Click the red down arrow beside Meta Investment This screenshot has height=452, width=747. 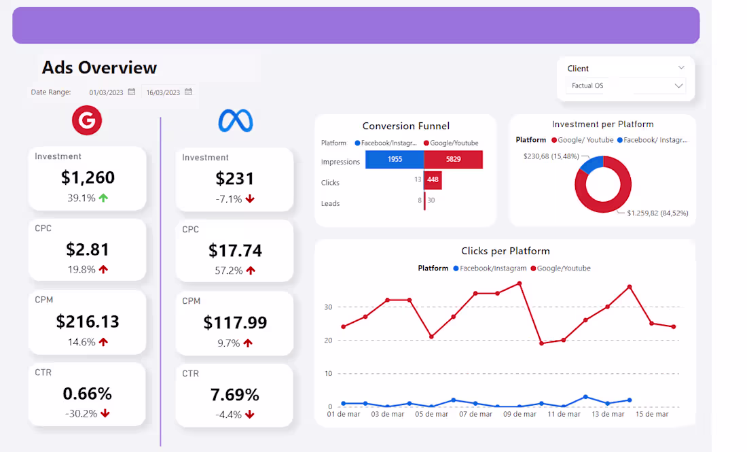pos(249,199)
